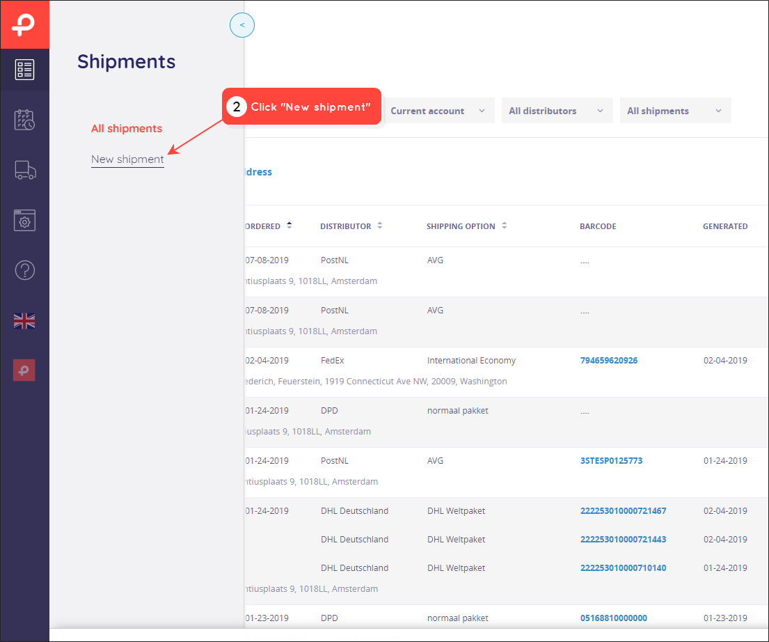Open barcode 222253010000721467 link
769x642 pixels.
click(623, 510)
